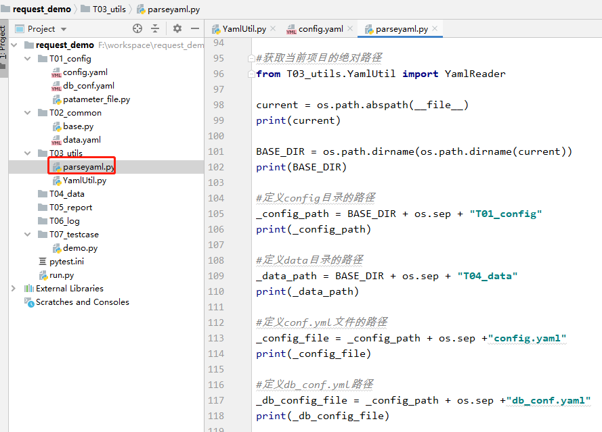Expand External Libraries node
The height and width of the screenshot is (432, 602).
pyautogui.click(x=14, y=288)
